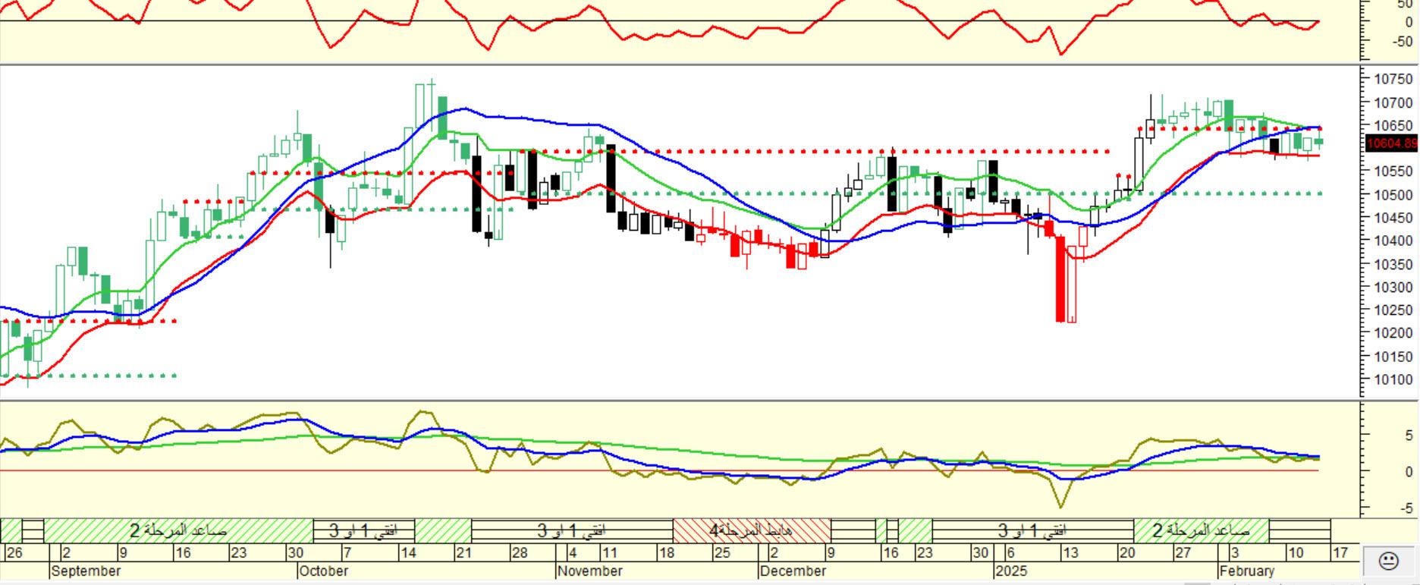Click the date label 25 in November
1420x585 pixels.
tap(721, 552)
